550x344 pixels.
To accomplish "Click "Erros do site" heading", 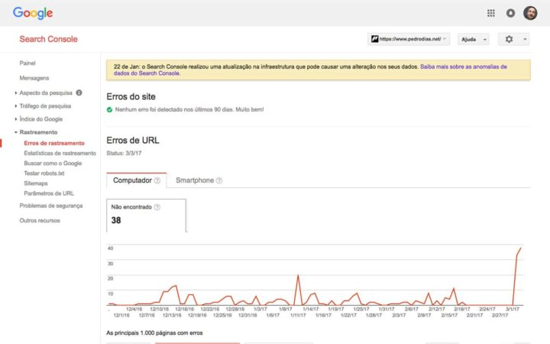I will click(131, 96).
